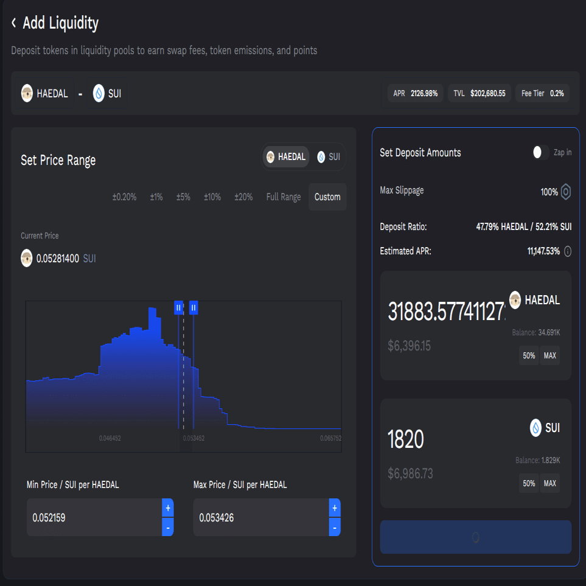Click the loading submit liquidity button

[x=475, y=537]
